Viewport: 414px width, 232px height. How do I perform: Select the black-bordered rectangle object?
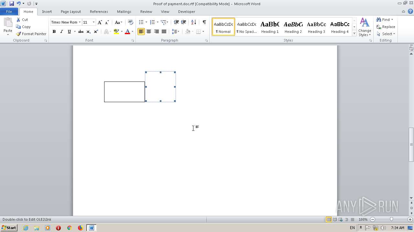point(125,92)
